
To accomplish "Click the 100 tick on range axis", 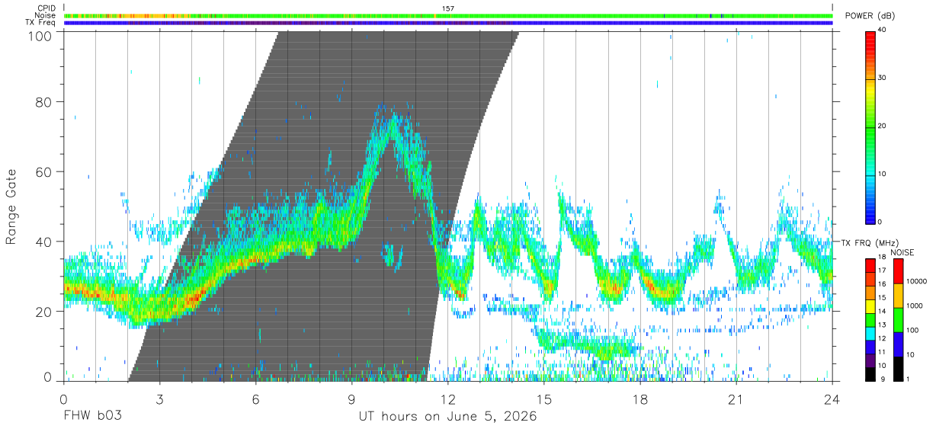I will click(40, 36).
